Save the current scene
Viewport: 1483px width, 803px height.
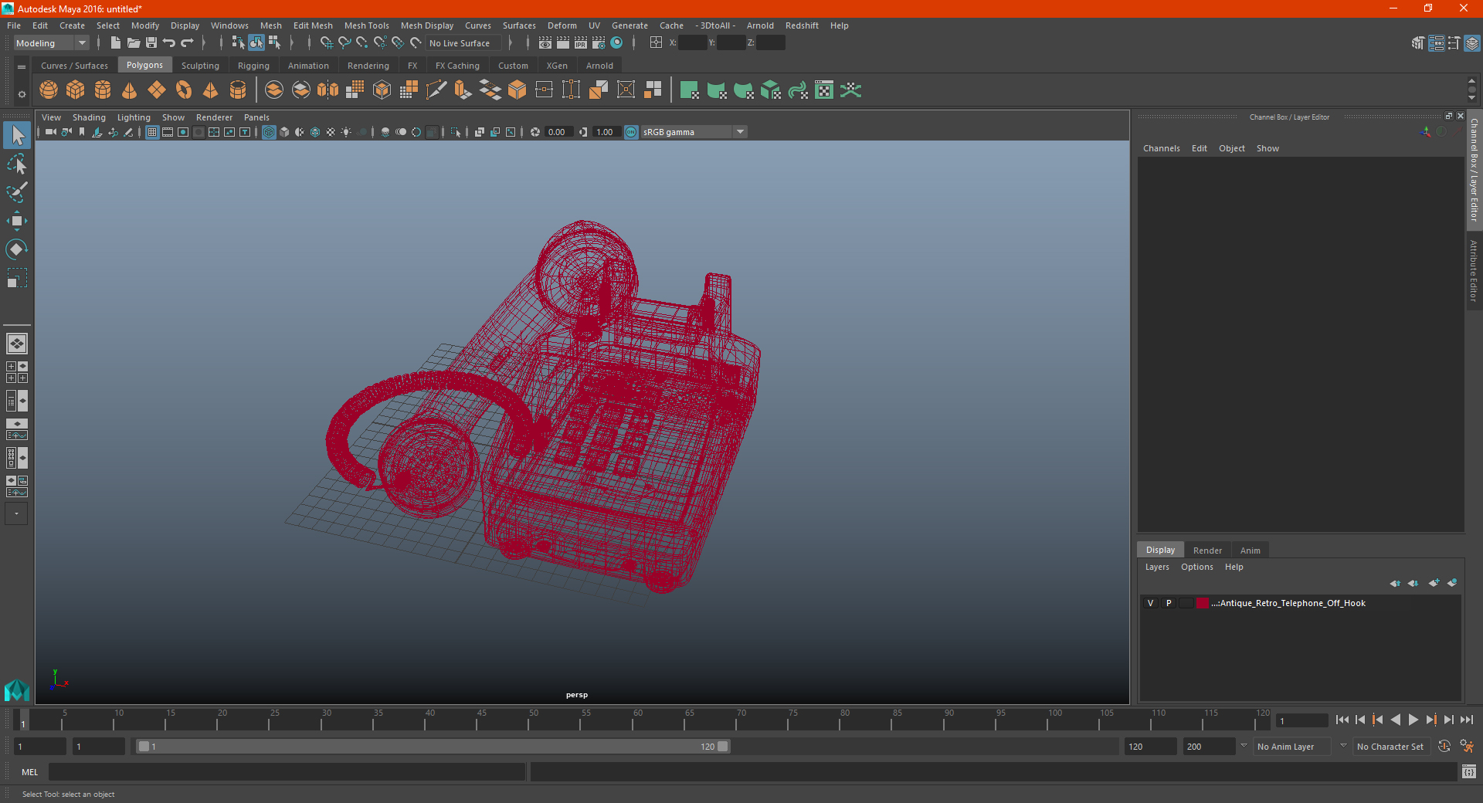pyautogui.click(x=151, y=43)
